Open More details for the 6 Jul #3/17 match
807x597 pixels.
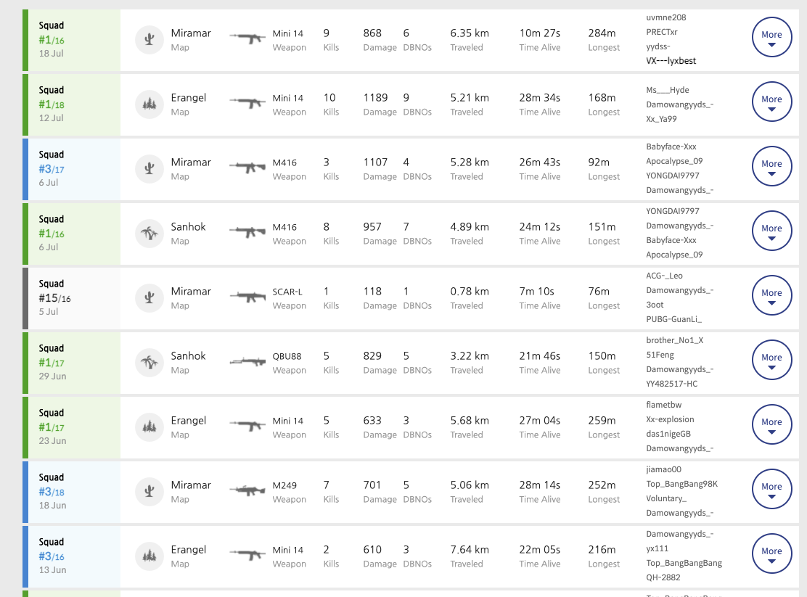(771, 166)
